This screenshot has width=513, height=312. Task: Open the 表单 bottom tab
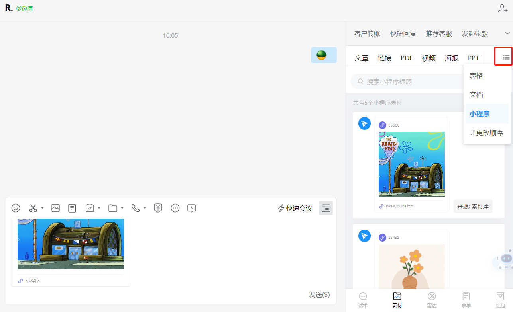466,300
